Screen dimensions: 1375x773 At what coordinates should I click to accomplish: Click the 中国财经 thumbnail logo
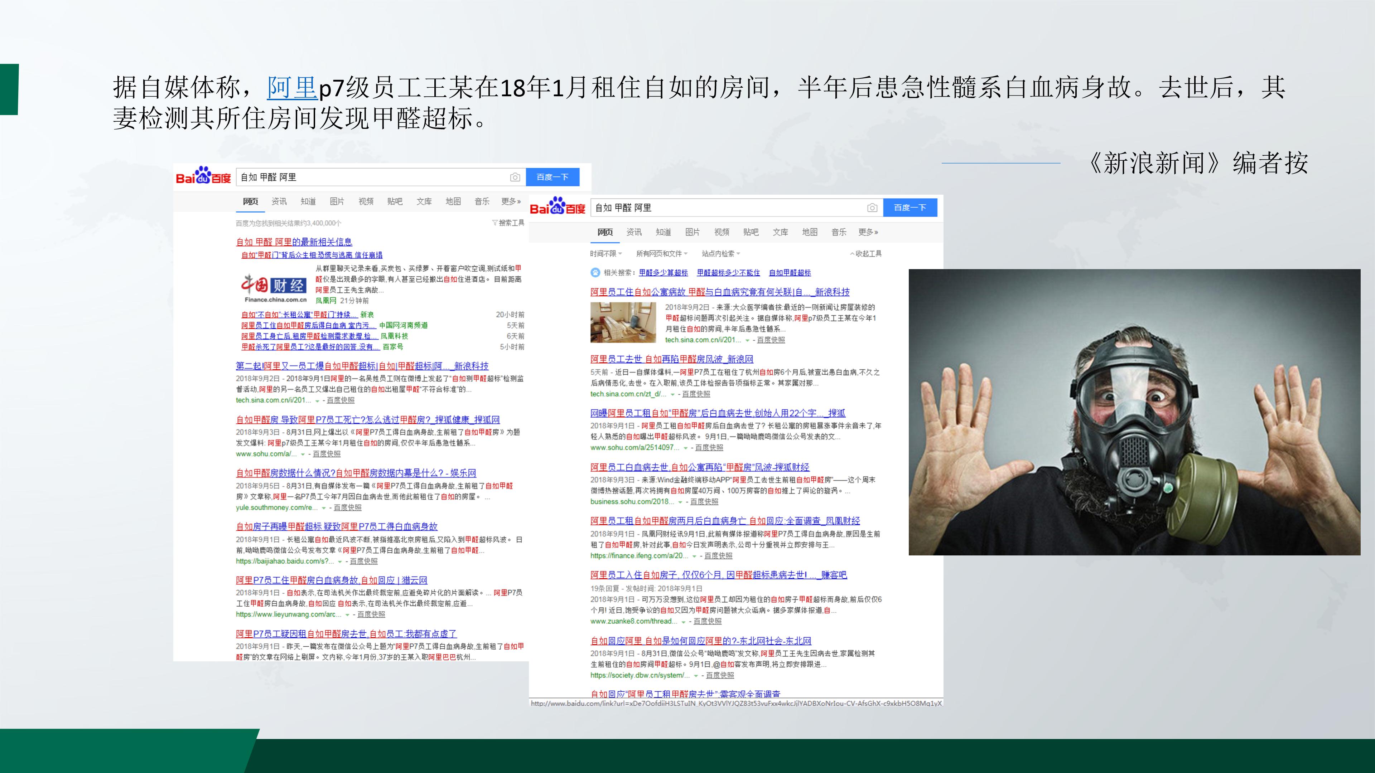point(274,288)
